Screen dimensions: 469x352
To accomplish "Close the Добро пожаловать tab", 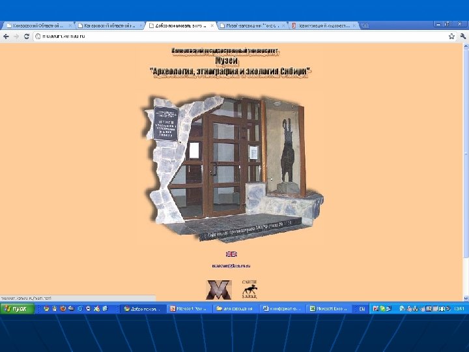I will tap(212, 25).
